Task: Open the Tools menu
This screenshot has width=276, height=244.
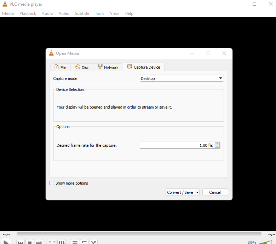Action: tap(100, 13)
